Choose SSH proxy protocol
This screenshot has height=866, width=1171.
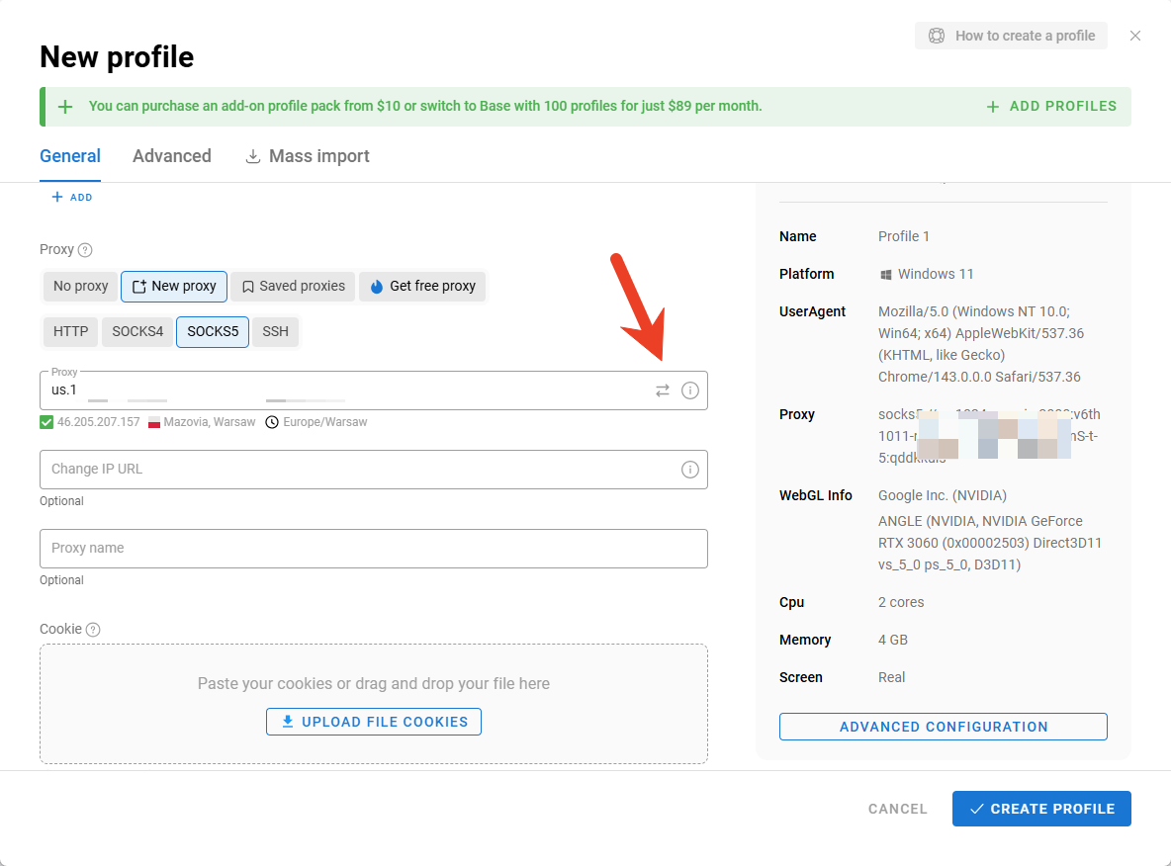coord(275,332)
